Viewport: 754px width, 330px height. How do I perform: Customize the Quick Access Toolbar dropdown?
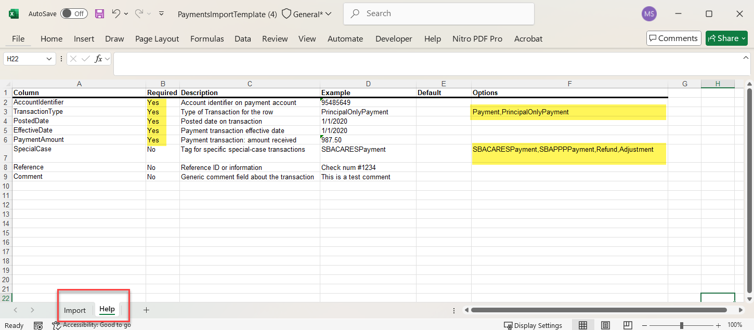tap(161, 14)
